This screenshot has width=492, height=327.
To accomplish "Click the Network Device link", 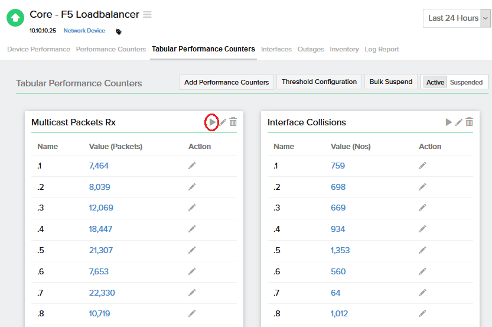I will (x=84, y=31).
